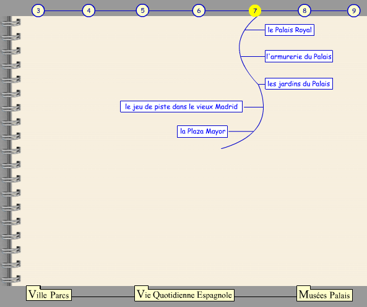Open "l'armurerie du Palais" entry
367x307 pixels.
coord(299,56)
